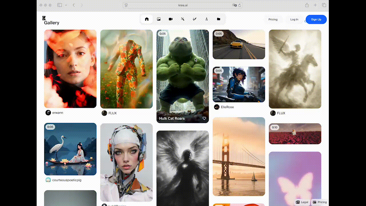Click the Gallery heading text
The width and height of the screenshot is (366, 206).
pos(52,23)
